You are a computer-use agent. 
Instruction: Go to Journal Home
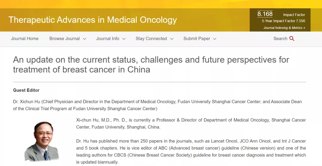25,39
